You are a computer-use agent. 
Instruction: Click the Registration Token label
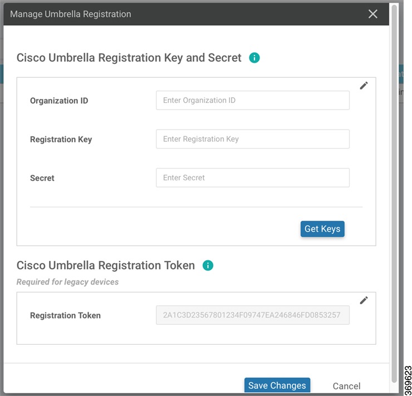pos(65,315)
